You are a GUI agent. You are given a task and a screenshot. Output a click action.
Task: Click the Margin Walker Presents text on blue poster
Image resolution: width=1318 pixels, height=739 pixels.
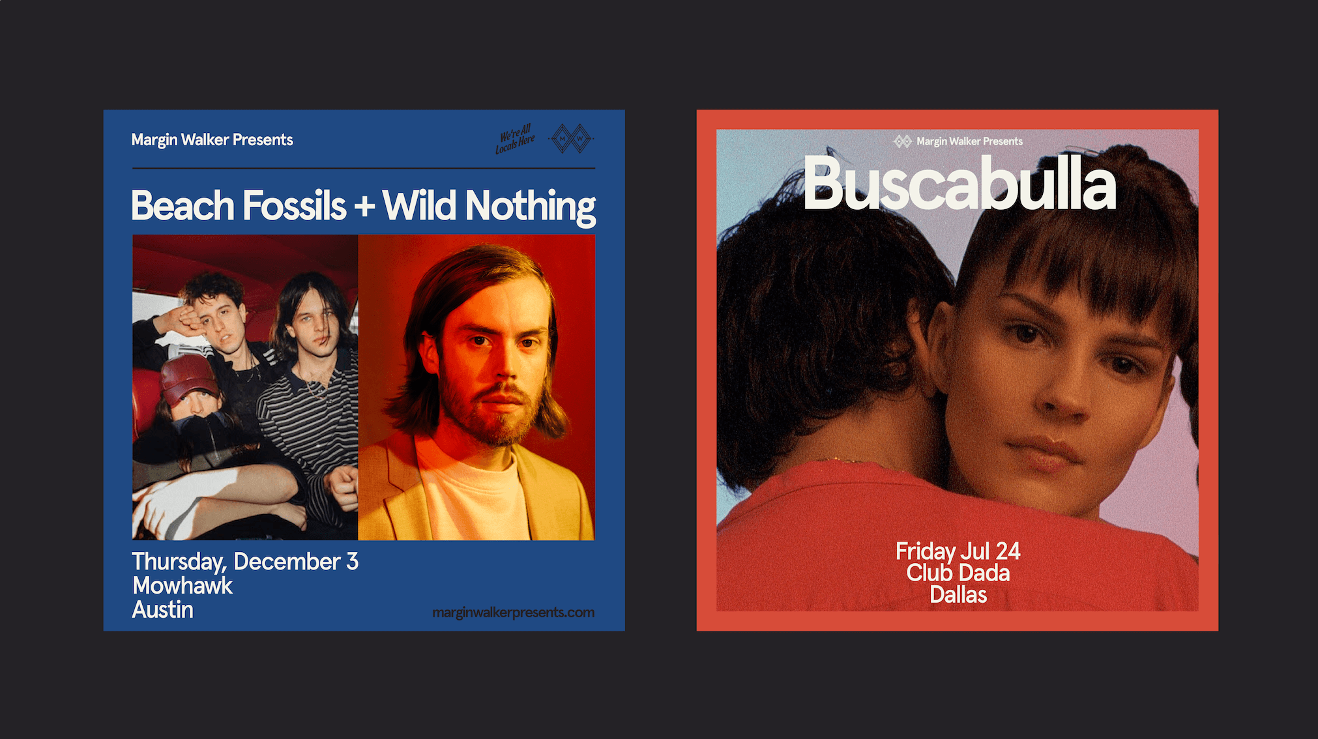coord(212,139)
